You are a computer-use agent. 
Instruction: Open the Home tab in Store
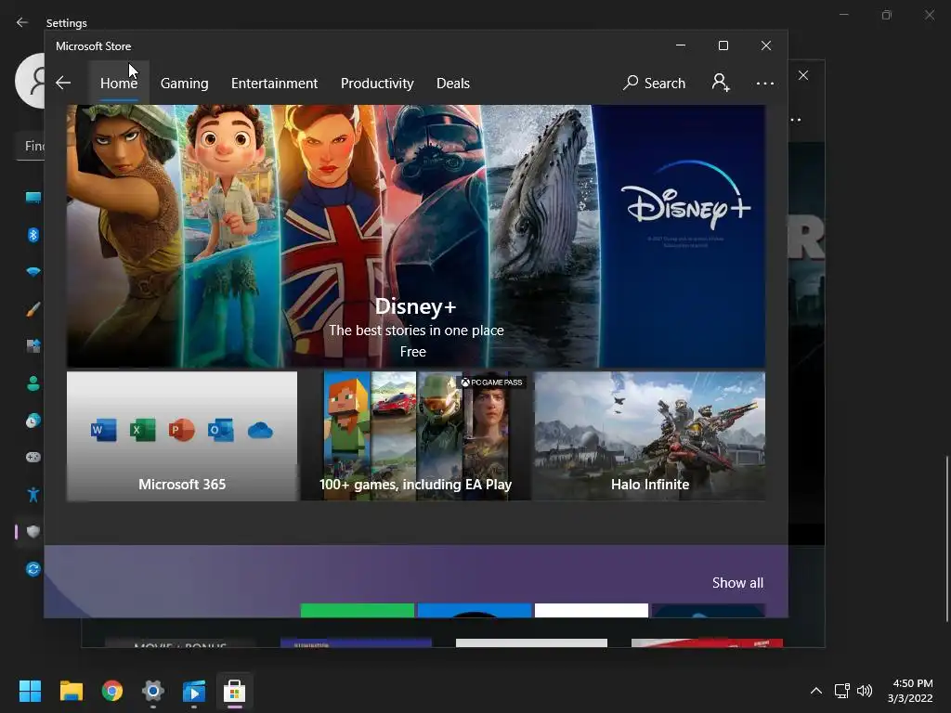click(119, 83)
